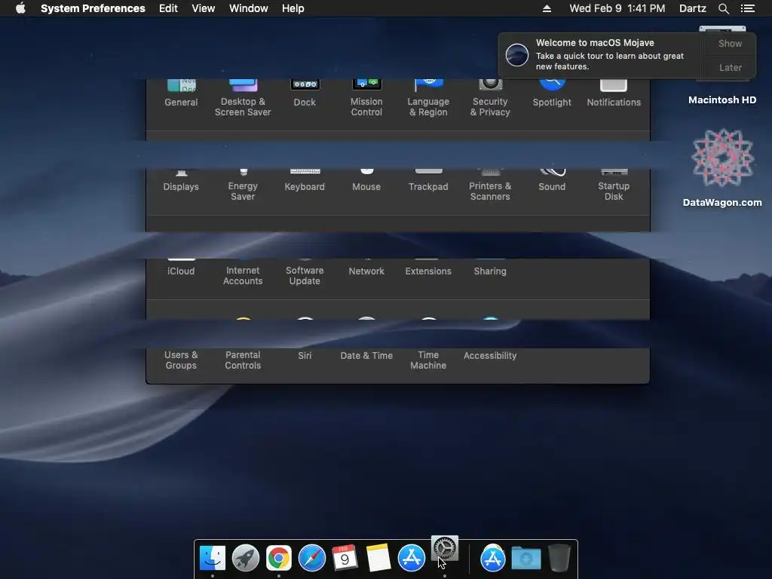This screenshot has height=579, width=772.
Task: Open Energy Saver preferences
Action: (243, 185)
